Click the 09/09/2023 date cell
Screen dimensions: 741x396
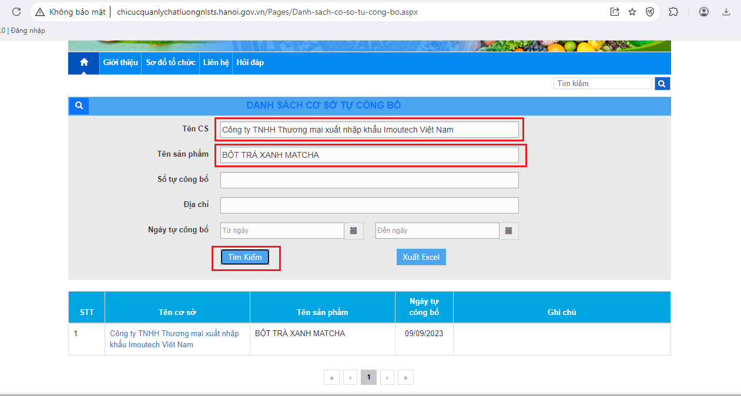point(424,339)
